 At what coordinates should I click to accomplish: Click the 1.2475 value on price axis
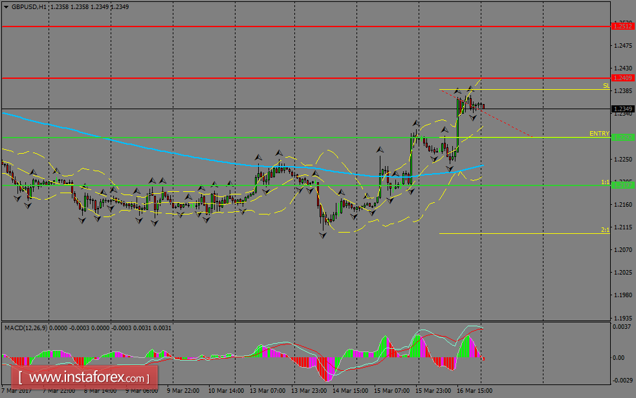(x=623, y=46)
